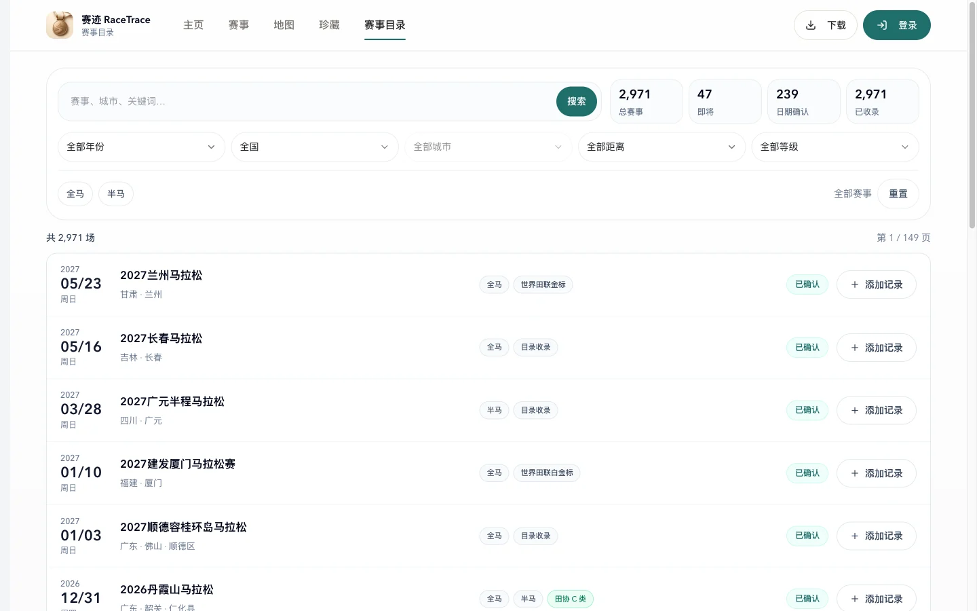Click the 已收录 2,971 stat card
The width and height of the screenshot is (977, 611).
883,102
